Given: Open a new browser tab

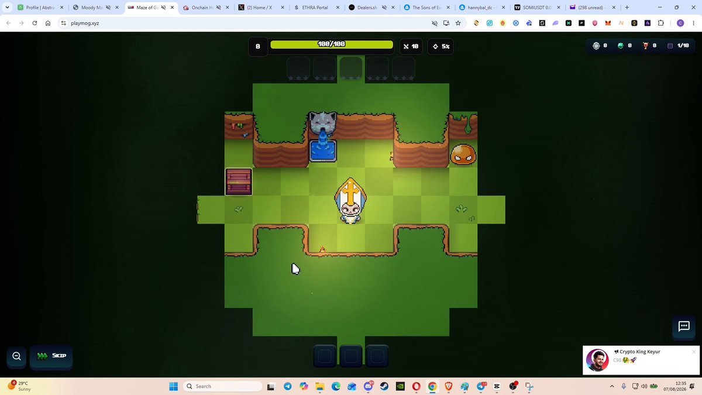Looking at the screenshot, I should pos(627,8).
